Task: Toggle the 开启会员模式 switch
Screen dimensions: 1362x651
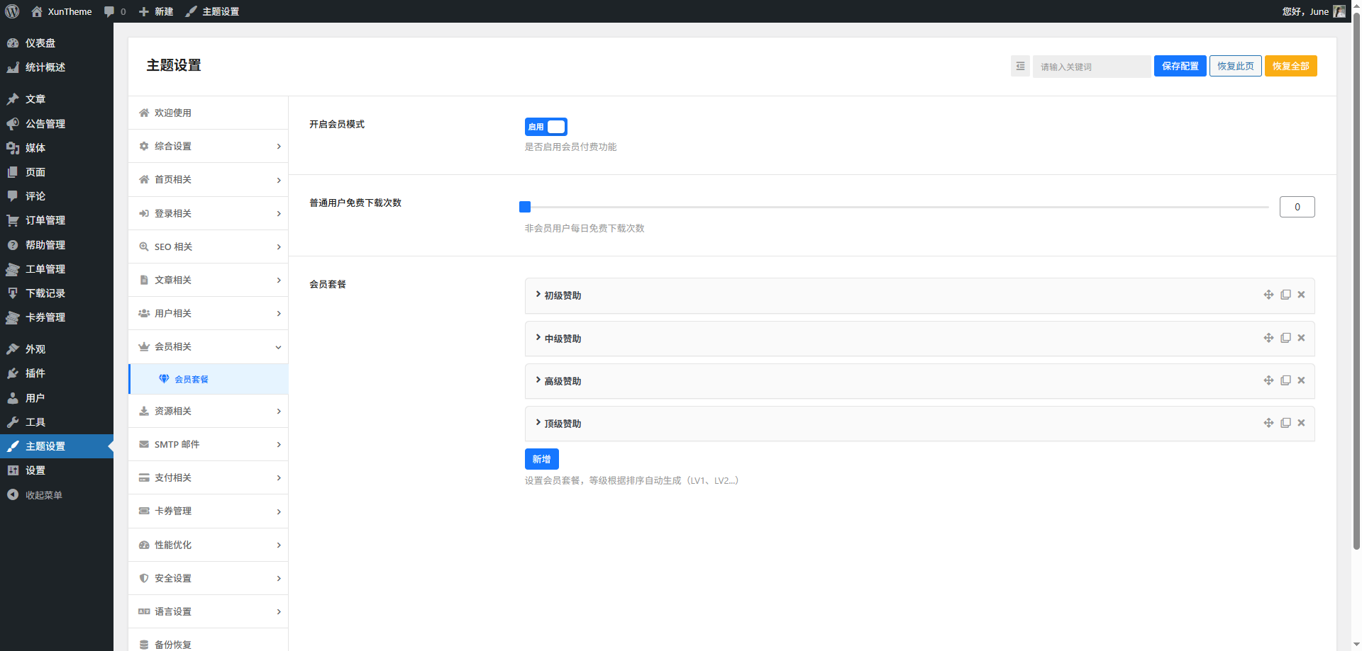Action: pyautogui.click(x=546, y=127)
